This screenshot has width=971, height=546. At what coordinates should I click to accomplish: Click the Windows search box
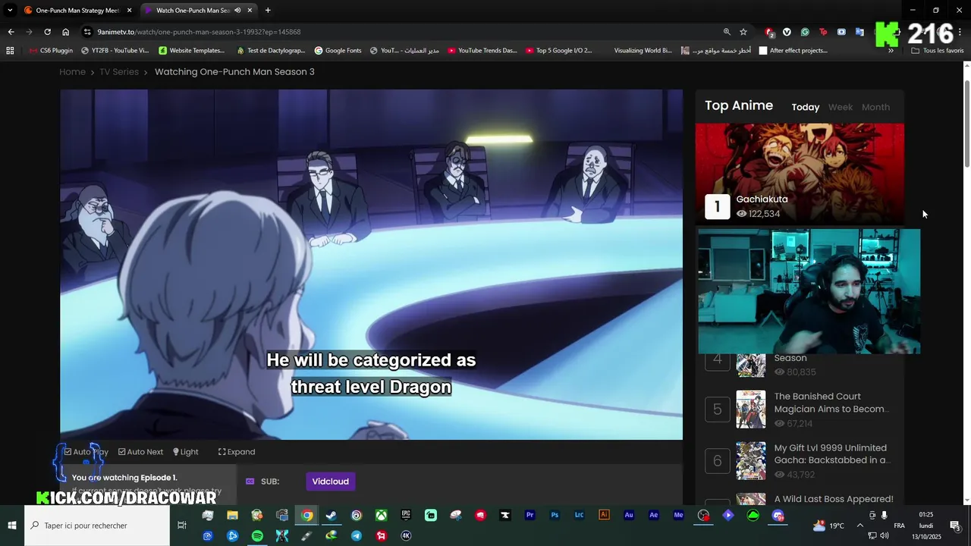point(97,526)
